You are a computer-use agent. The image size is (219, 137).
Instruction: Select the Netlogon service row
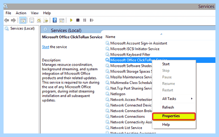[x=118, y=94]
